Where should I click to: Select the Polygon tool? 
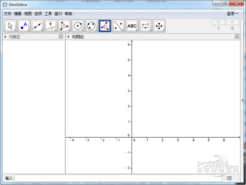64,26
